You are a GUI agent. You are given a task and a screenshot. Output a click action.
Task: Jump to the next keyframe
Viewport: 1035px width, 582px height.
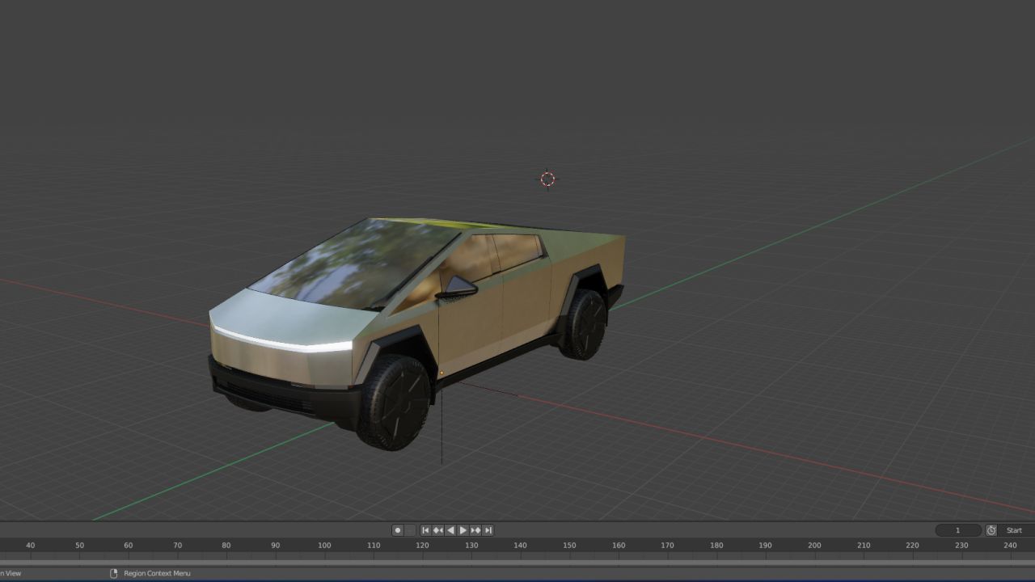[475, 530]
